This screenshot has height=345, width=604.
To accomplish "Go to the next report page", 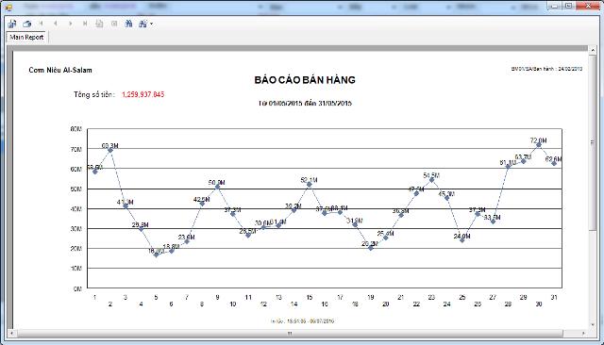I will [70, 24].
